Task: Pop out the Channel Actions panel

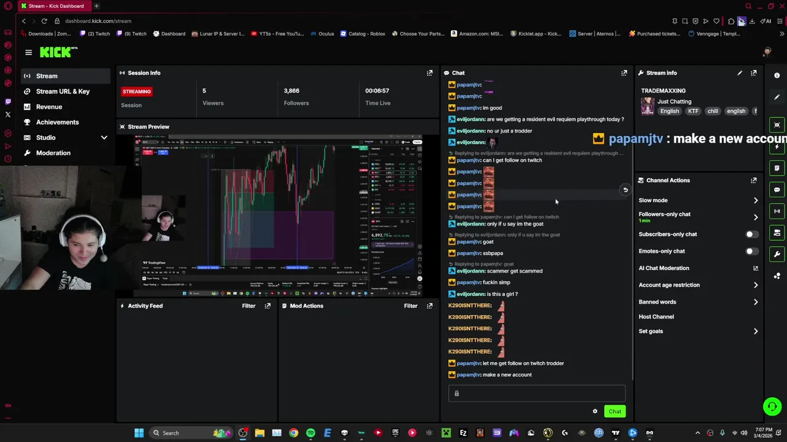Action: (x=754, y=180)
